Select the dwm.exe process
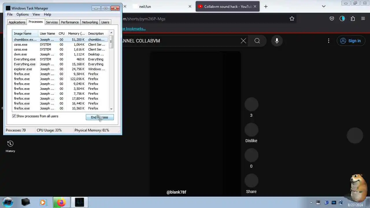Screen dimensions: 370x208 point(60,54)
